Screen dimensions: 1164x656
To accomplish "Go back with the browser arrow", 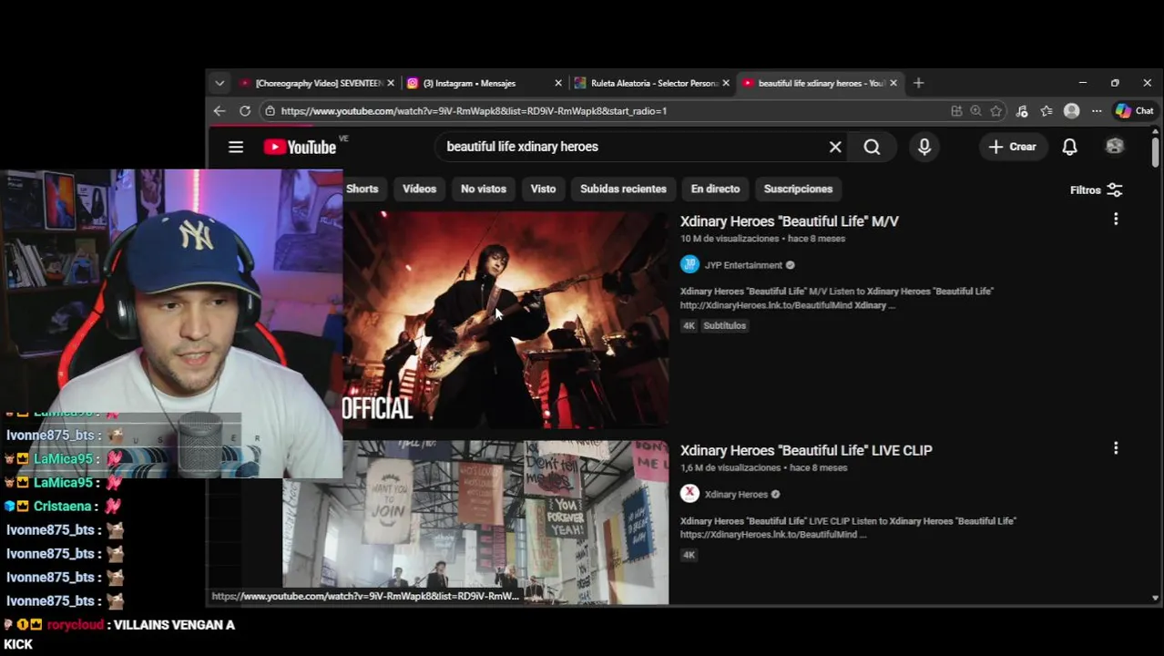I will (x=220, y=111).
